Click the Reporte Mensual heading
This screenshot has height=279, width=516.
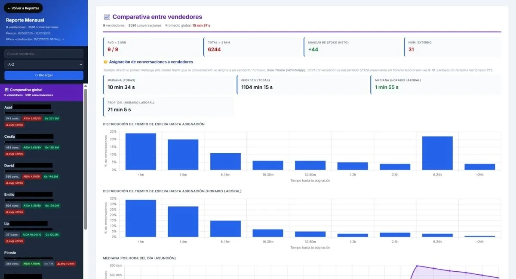25,20
